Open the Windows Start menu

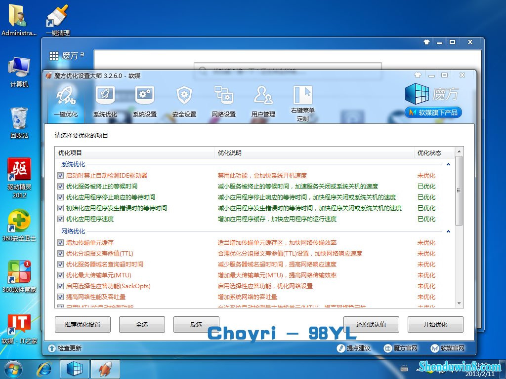13,369
